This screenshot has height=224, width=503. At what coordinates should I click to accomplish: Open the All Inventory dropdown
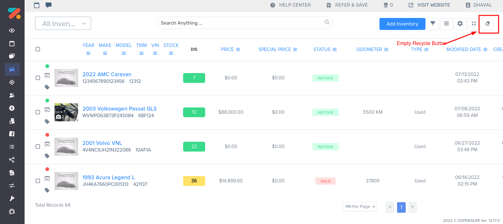click(63, 23)
